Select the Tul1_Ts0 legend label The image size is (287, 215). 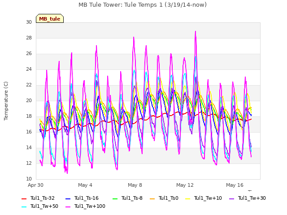169,198
